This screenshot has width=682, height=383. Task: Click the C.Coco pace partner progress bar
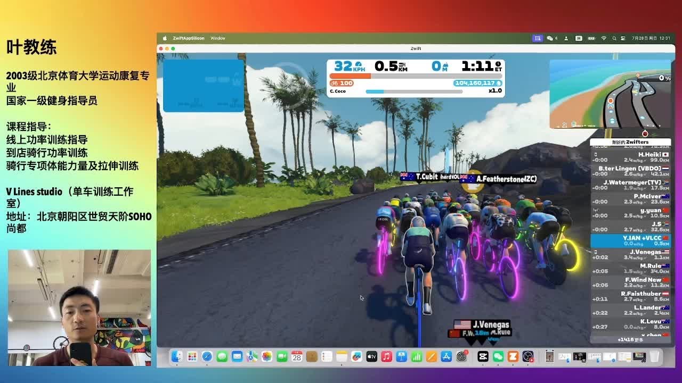pyautogui.click(x=414, y=91)
